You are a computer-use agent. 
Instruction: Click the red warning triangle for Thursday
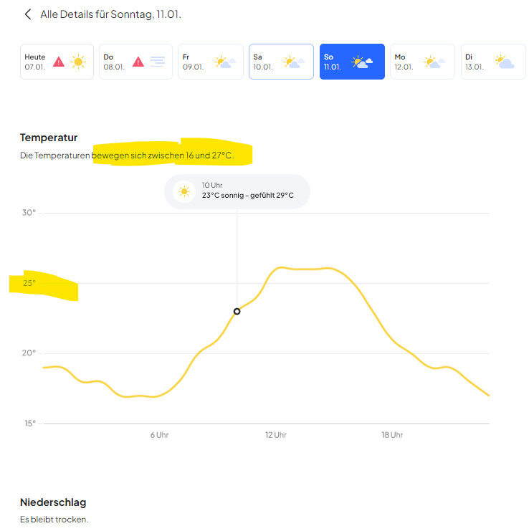(x=138, y=62)
